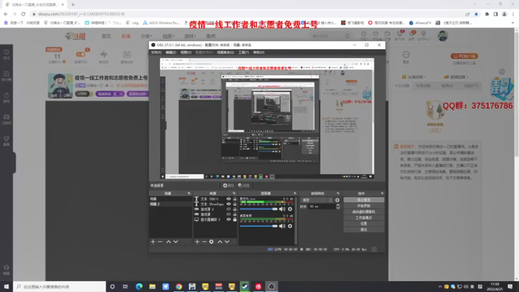This screenshot has height=292, width=519.
Task: Enable 工作室模式 studio mode
Action: (364, 218)
